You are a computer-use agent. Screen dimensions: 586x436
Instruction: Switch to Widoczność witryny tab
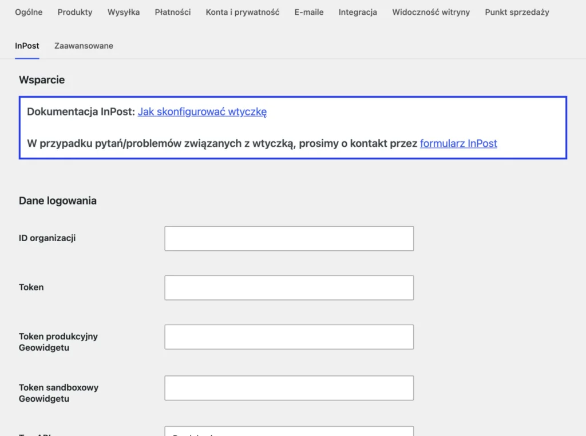point(431,12)
